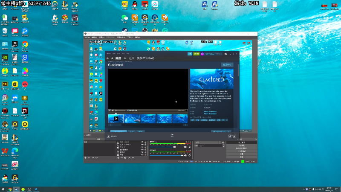Go back in the Steam window
This screenshot has width=341, height=192.
coord(108,58)
